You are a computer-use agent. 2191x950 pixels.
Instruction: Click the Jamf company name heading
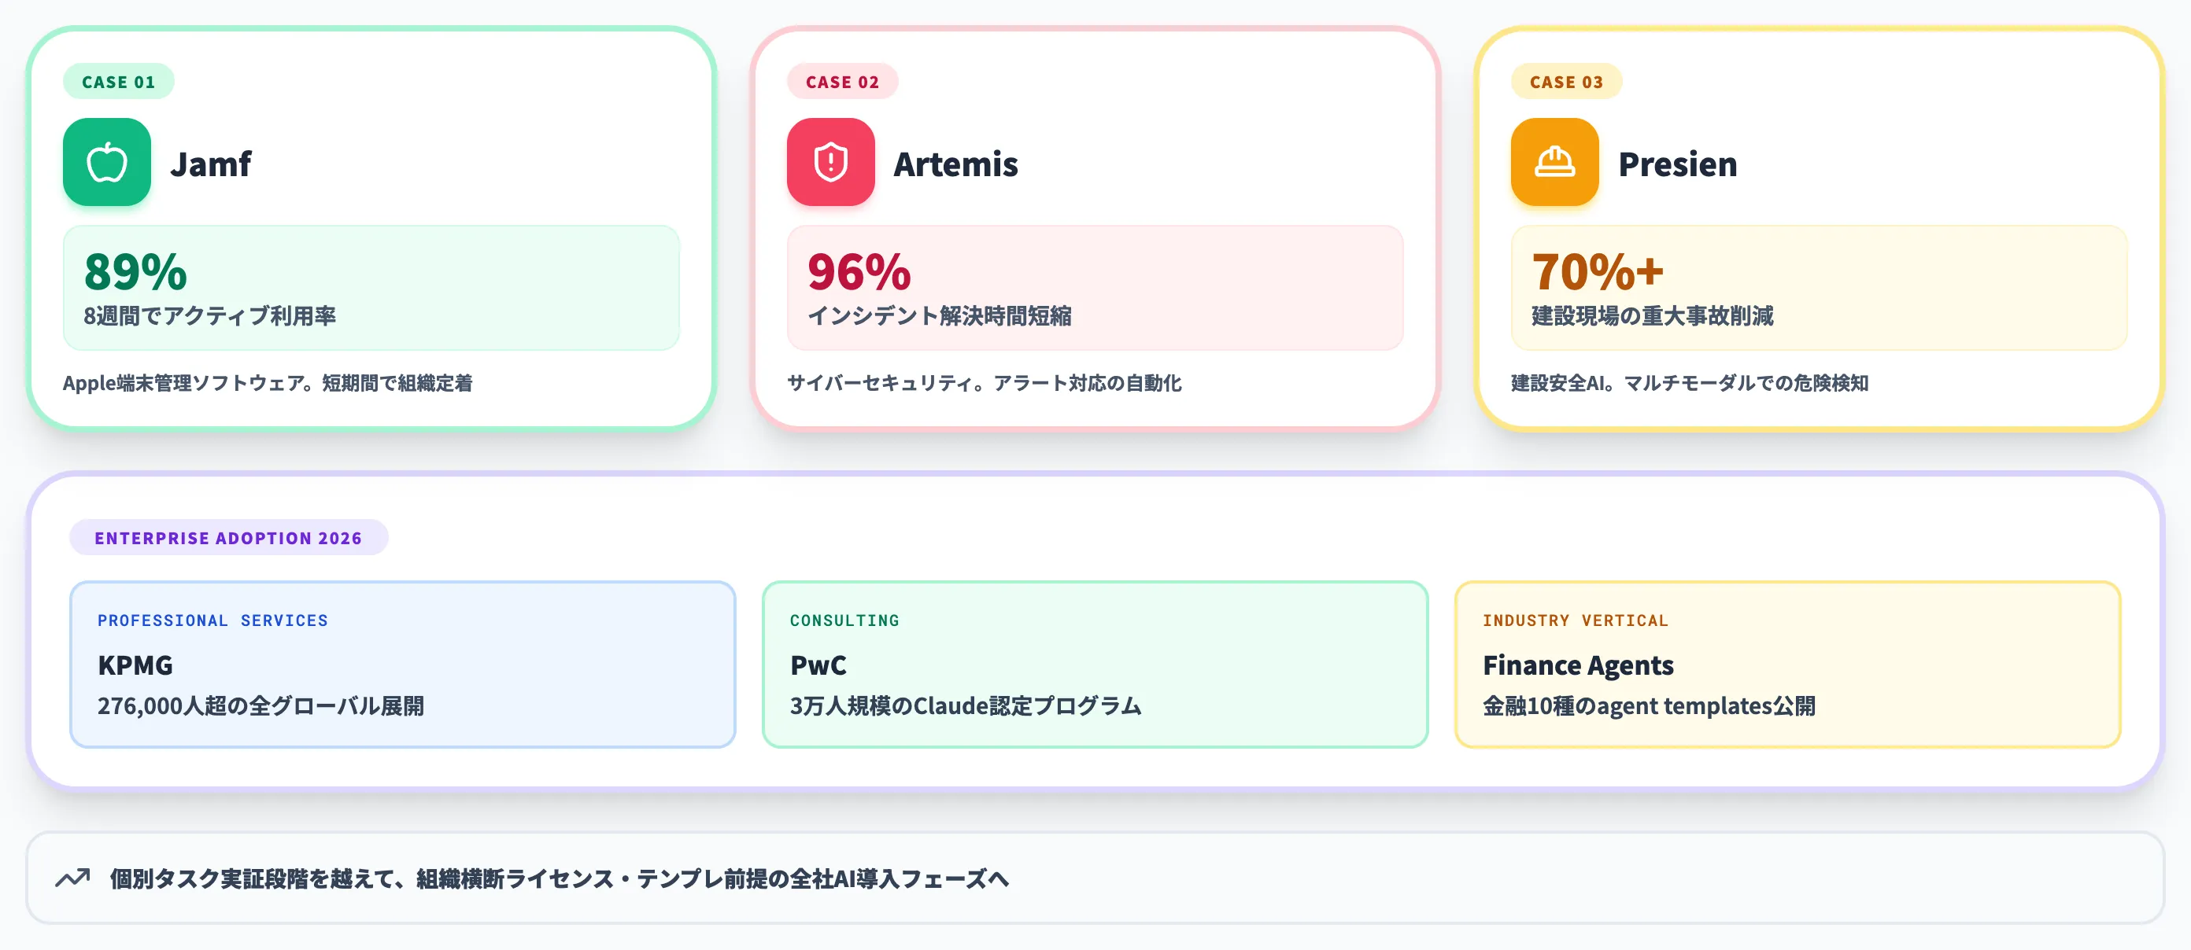click(x=211, y=164)
